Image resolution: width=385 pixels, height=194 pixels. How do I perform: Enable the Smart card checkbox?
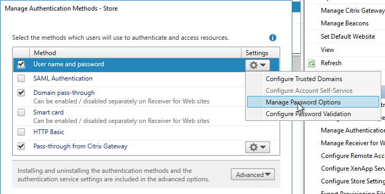(21, 112)
